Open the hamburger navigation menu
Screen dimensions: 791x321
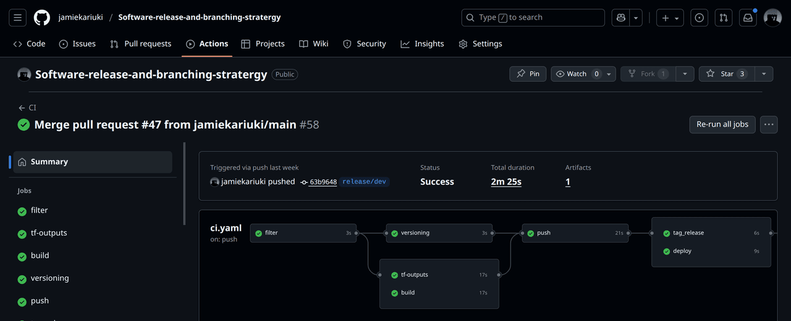point(17,17)
